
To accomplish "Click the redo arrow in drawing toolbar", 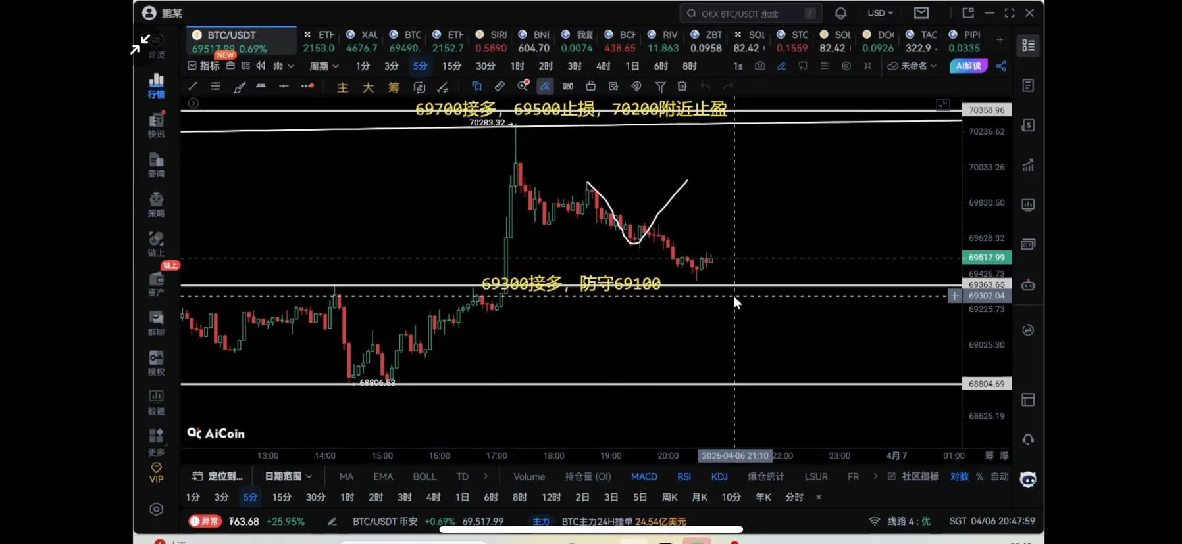I will [728, 86].
